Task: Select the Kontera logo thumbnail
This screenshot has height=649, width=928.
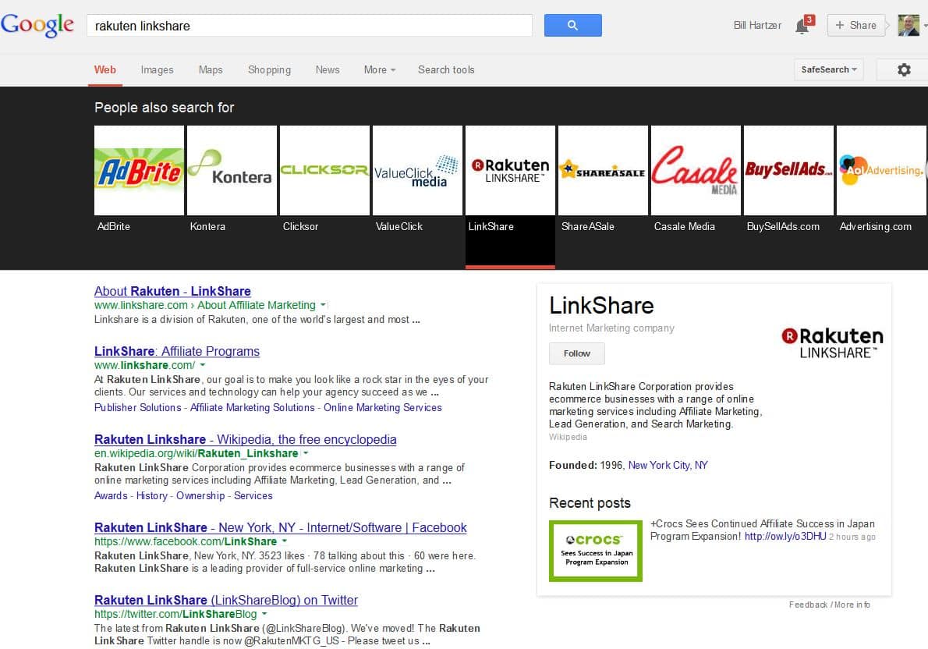Action: (x=232, y=171)
